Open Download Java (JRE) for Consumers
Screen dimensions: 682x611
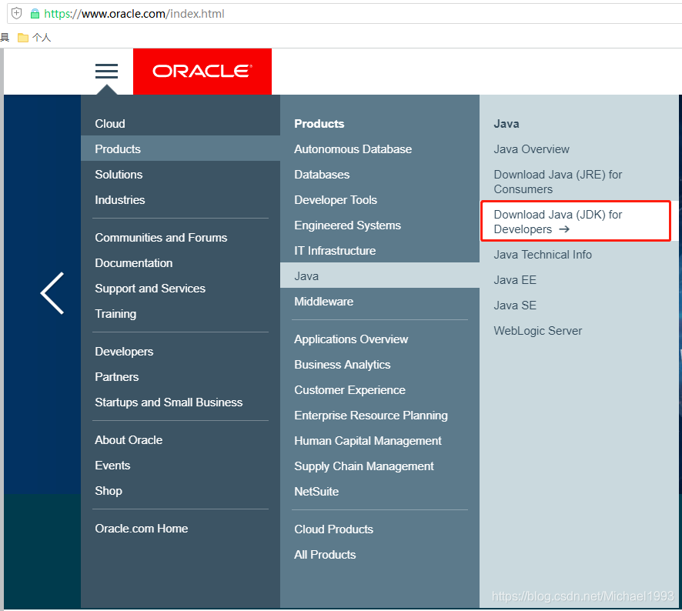click(558, 182)
